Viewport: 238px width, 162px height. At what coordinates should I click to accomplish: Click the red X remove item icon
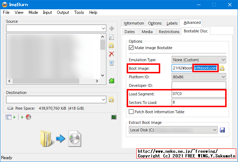point(112,54)
